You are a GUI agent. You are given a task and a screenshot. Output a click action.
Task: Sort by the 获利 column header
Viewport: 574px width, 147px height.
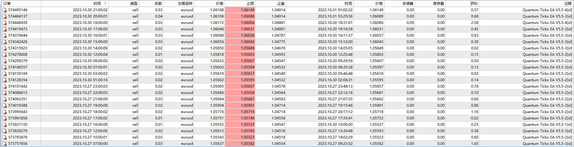pos(463,4)
